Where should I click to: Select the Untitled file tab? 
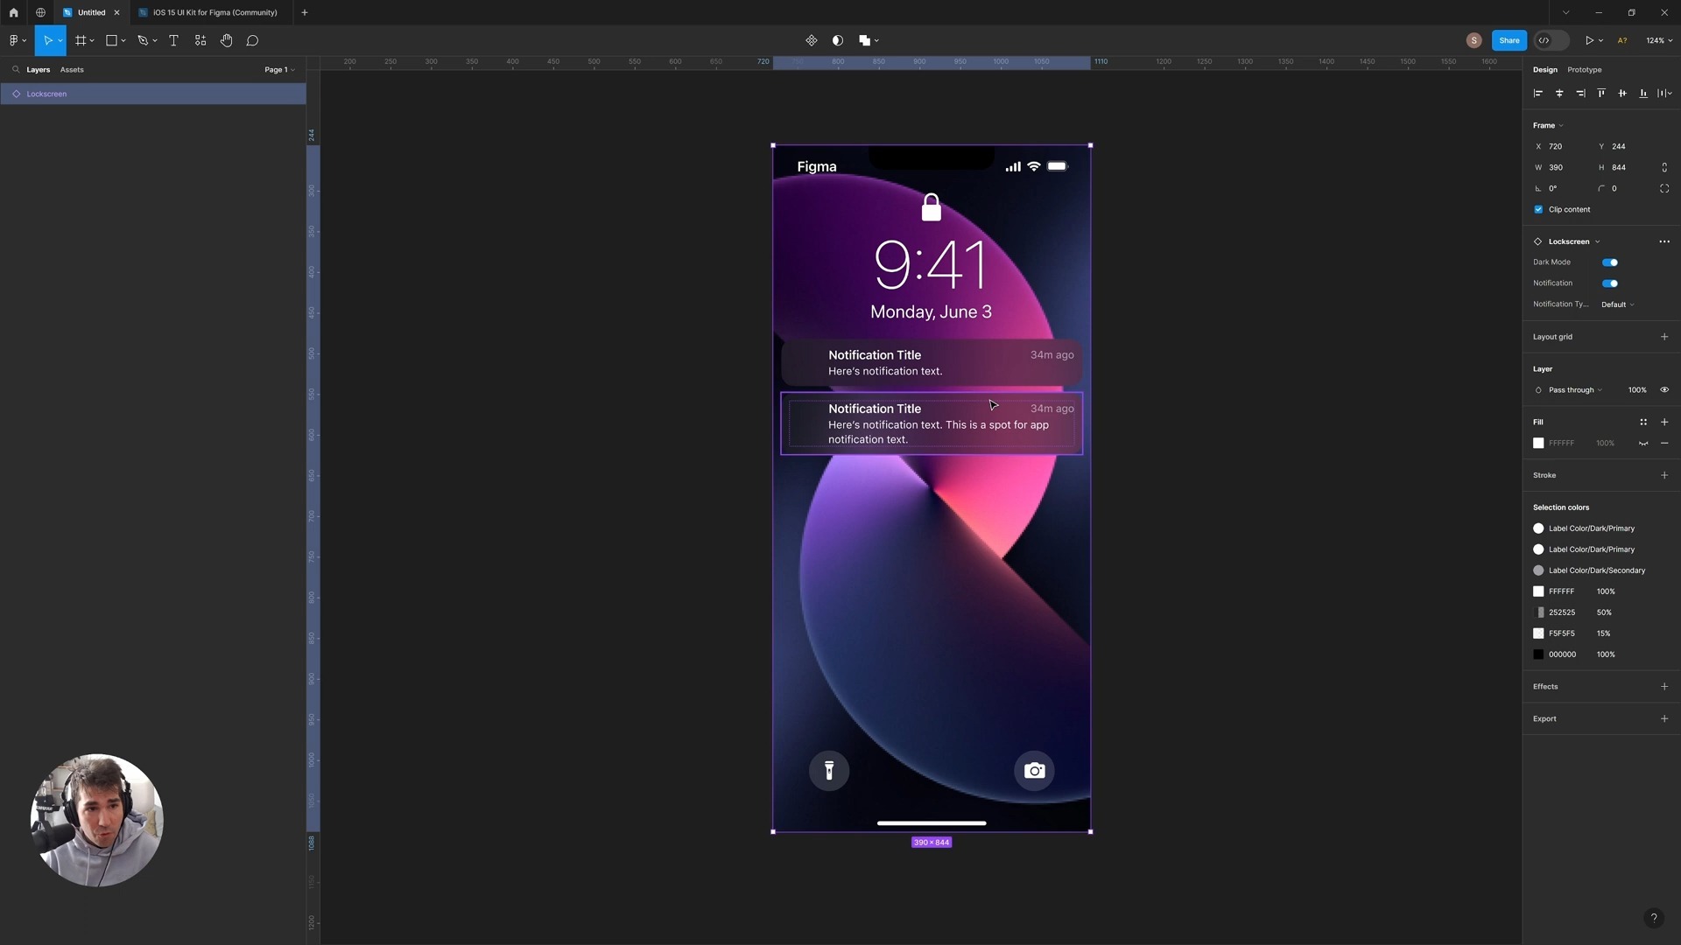91,12
